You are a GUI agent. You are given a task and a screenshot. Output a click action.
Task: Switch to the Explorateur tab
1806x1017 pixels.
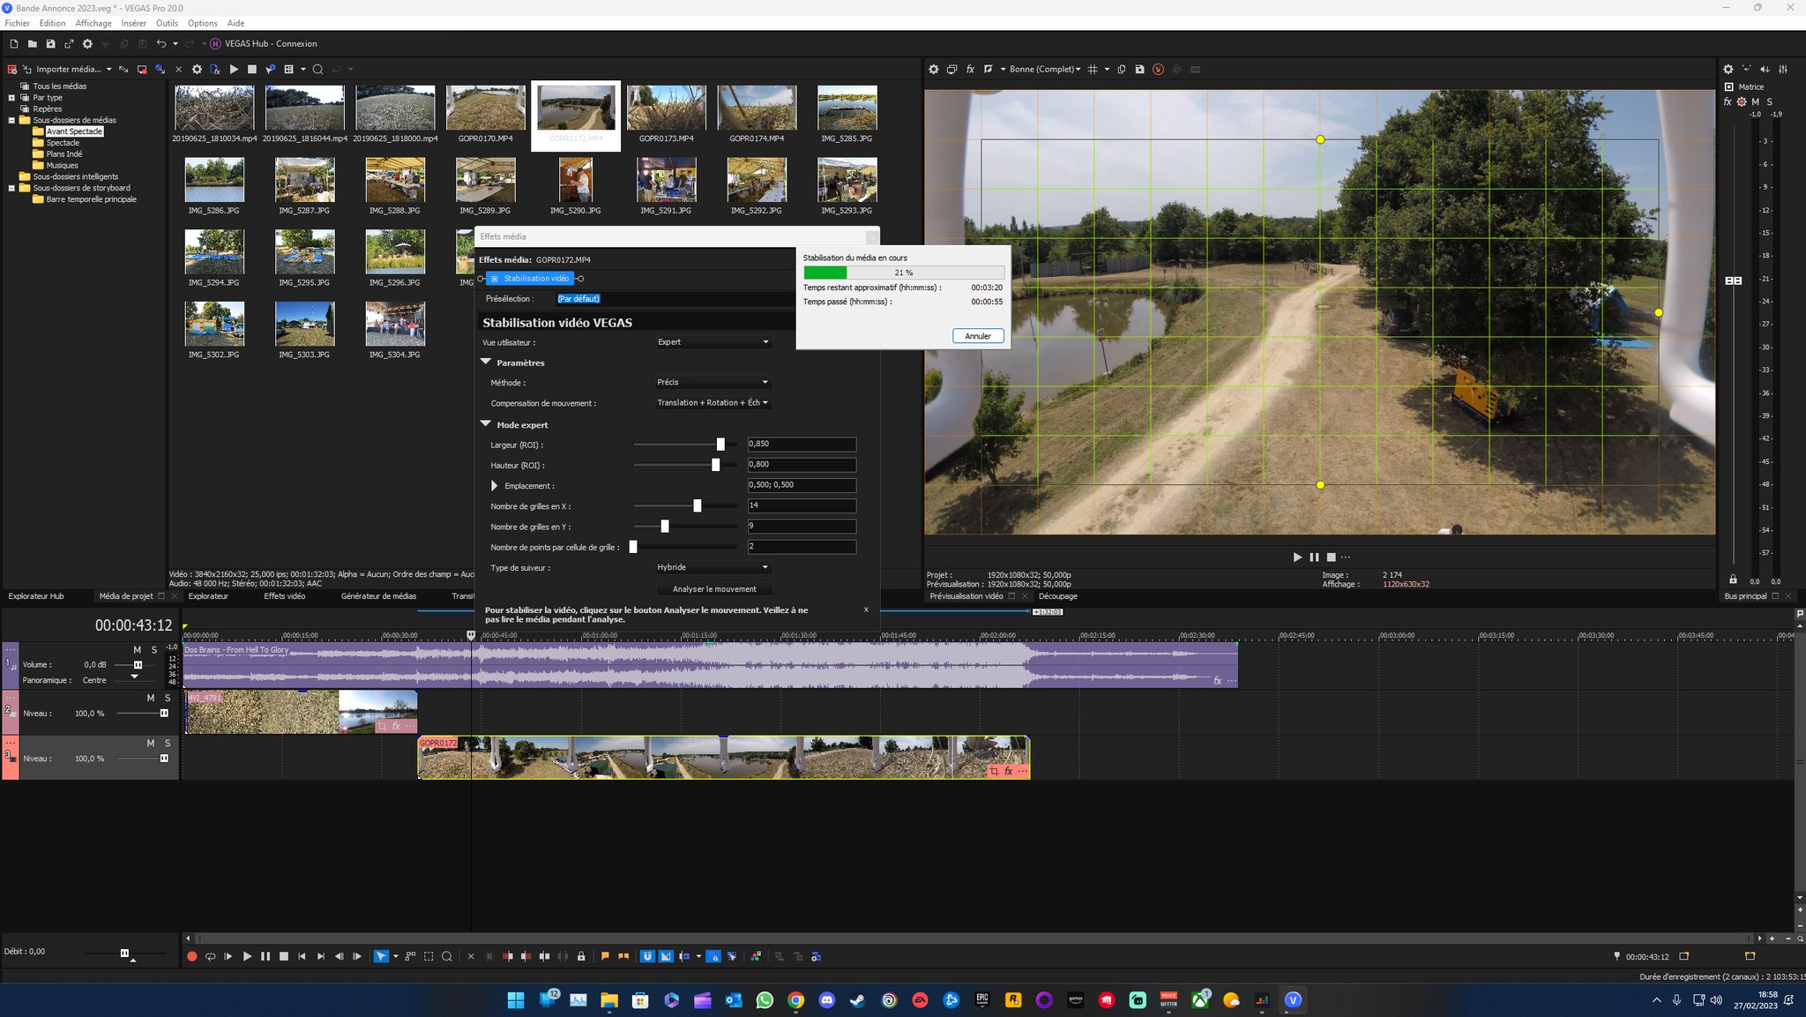pos(208,596)
